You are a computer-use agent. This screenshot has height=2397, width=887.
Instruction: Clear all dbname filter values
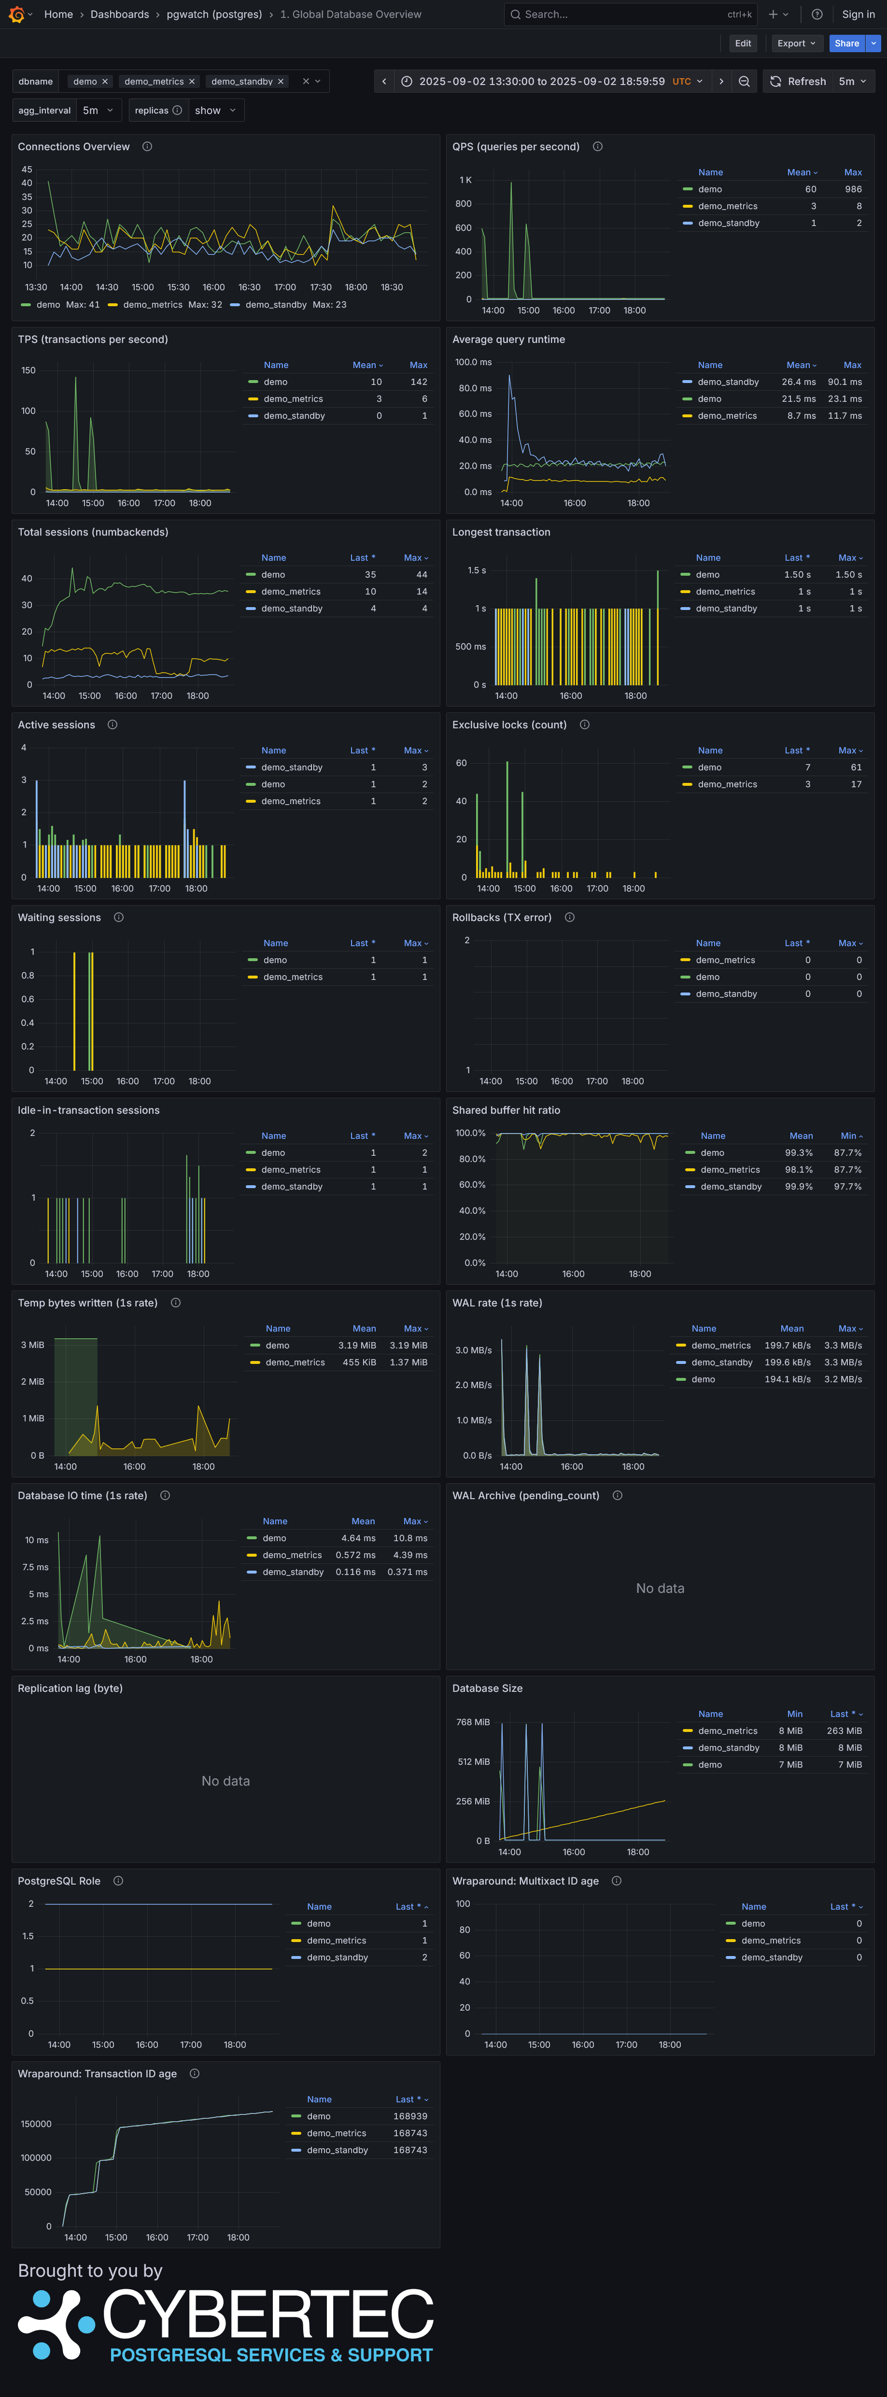pos(305,82)
